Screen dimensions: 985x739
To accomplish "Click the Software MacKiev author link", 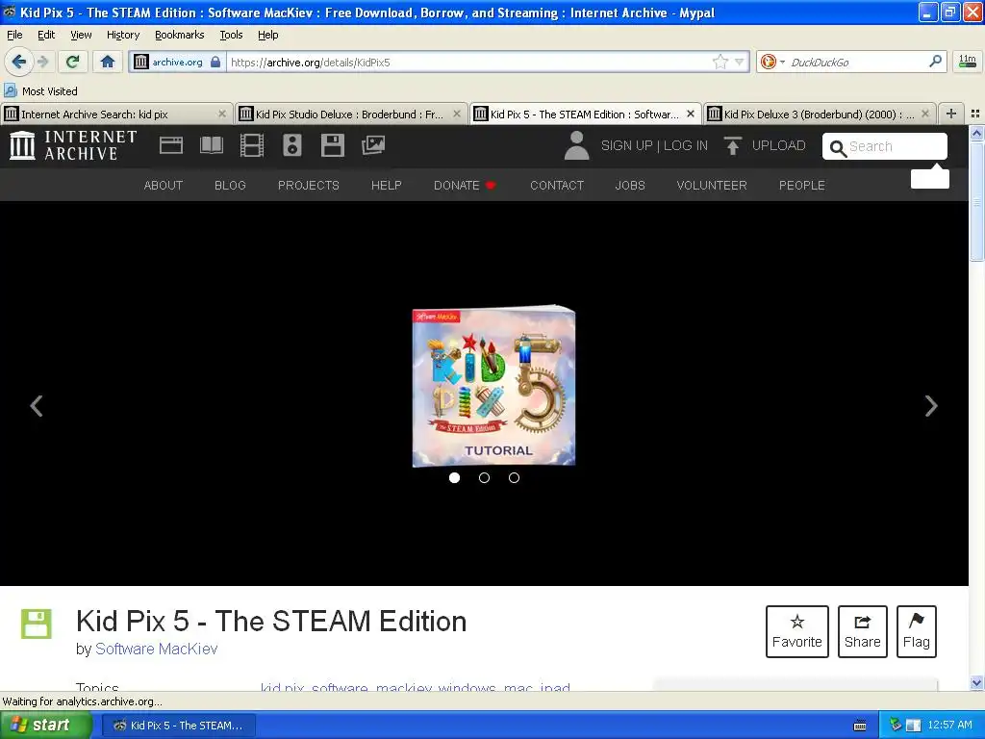I will [x=157, y=649].
